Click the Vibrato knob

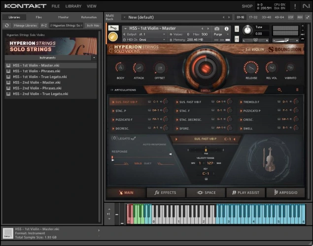[x=290, y=68]
